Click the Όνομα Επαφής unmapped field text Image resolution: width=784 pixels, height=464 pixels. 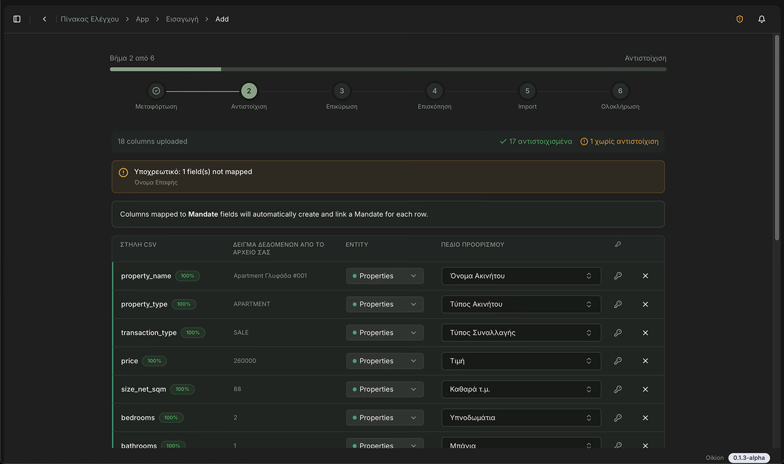pos(156,182)
